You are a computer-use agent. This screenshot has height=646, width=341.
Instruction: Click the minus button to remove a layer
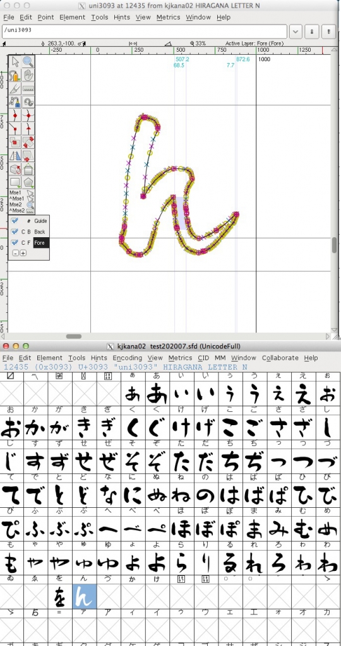tap(15, 253)
